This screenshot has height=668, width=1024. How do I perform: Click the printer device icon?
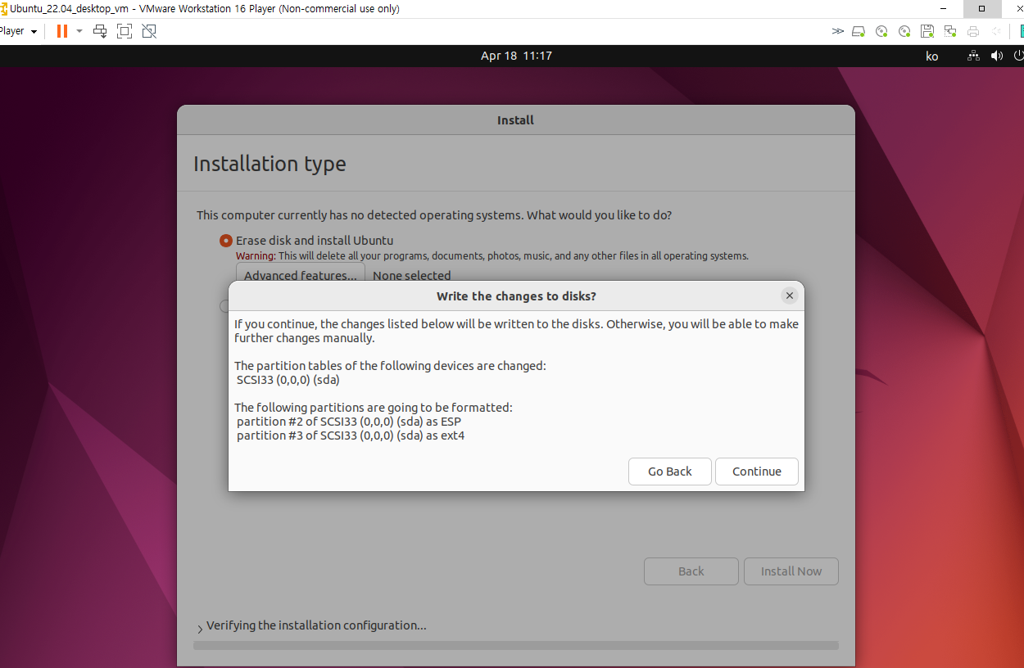[x=973, y=31]
